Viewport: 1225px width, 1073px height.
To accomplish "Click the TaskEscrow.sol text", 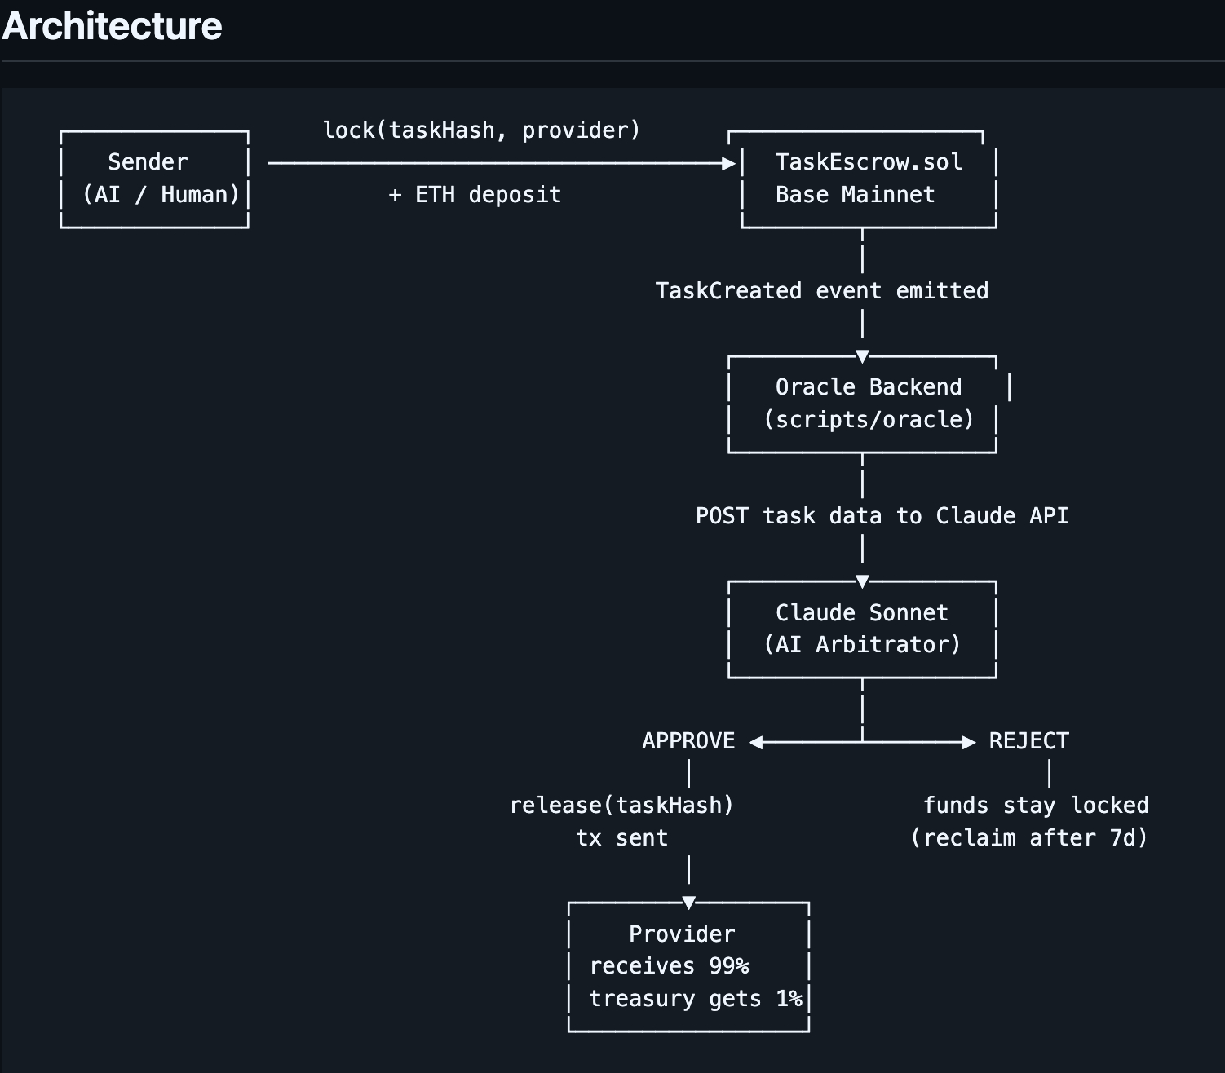I will pyautogui.click(x=869, y=162).
